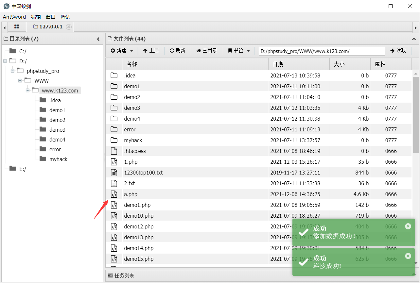The width and height of the screenshot is (420, 283).
Task: Close the 127.0.0.1 tab
Action: 69,27
